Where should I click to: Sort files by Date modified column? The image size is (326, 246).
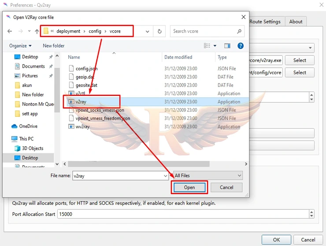point(178,57)
